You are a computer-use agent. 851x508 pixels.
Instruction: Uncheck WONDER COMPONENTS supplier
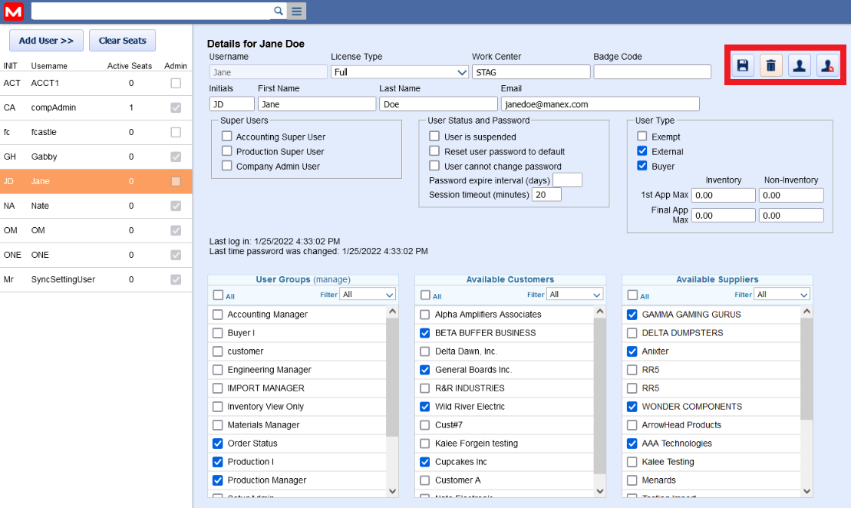tap(632, 407)
